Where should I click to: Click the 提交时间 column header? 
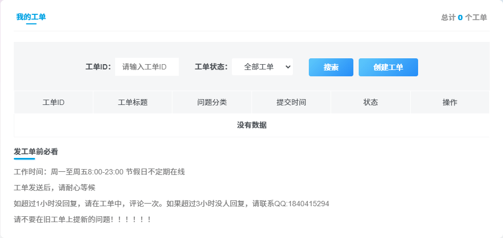291,102
